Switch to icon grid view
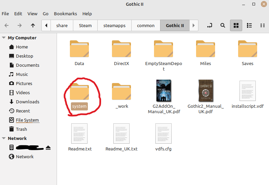Screen dimensions: 269x185 (236, 25)
